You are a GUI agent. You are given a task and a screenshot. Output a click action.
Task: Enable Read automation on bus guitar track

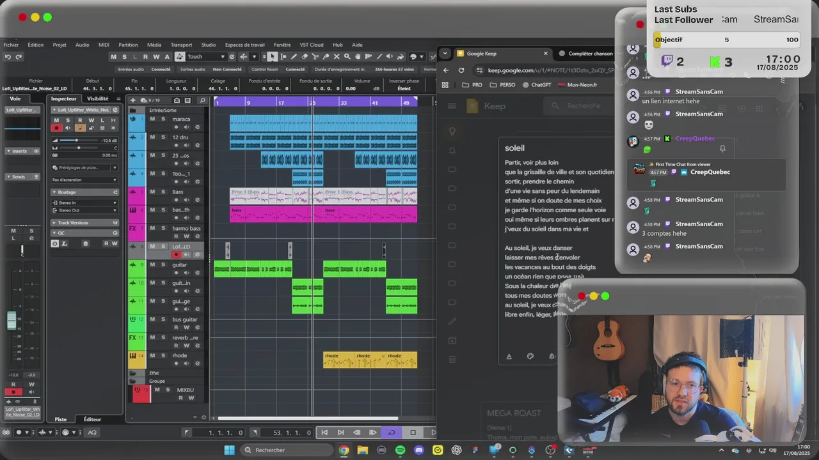(x=177, y=328)
